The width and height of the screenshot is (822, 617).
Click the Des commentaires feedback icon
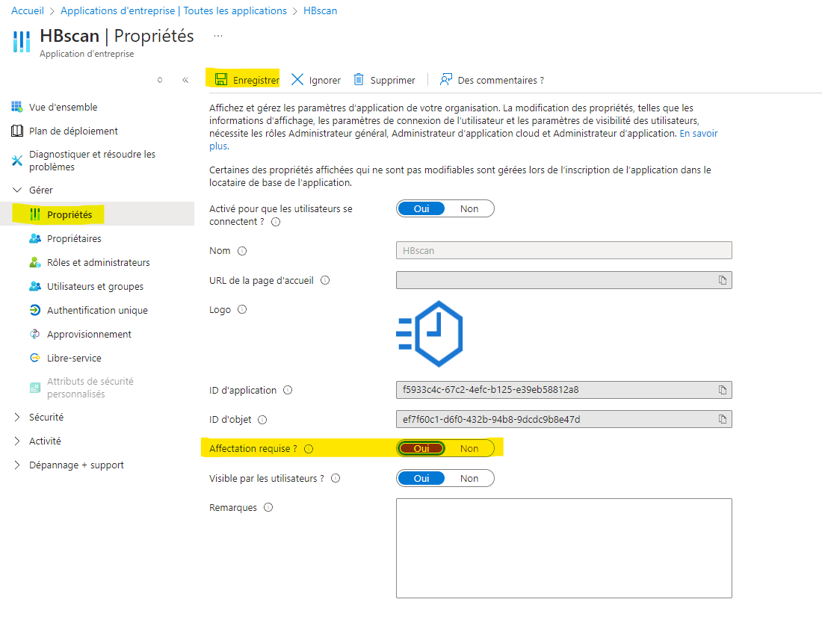pos(445,79)
